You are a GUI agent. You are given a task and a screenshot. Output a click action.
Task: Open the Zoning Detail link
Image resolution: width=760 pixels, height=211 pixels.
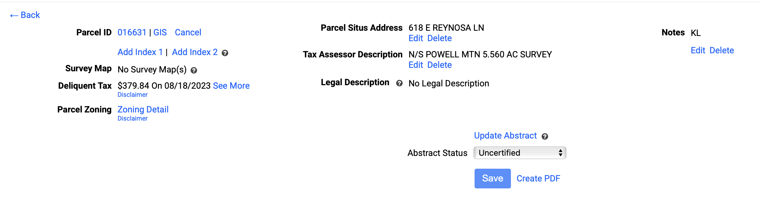(143, 110)
